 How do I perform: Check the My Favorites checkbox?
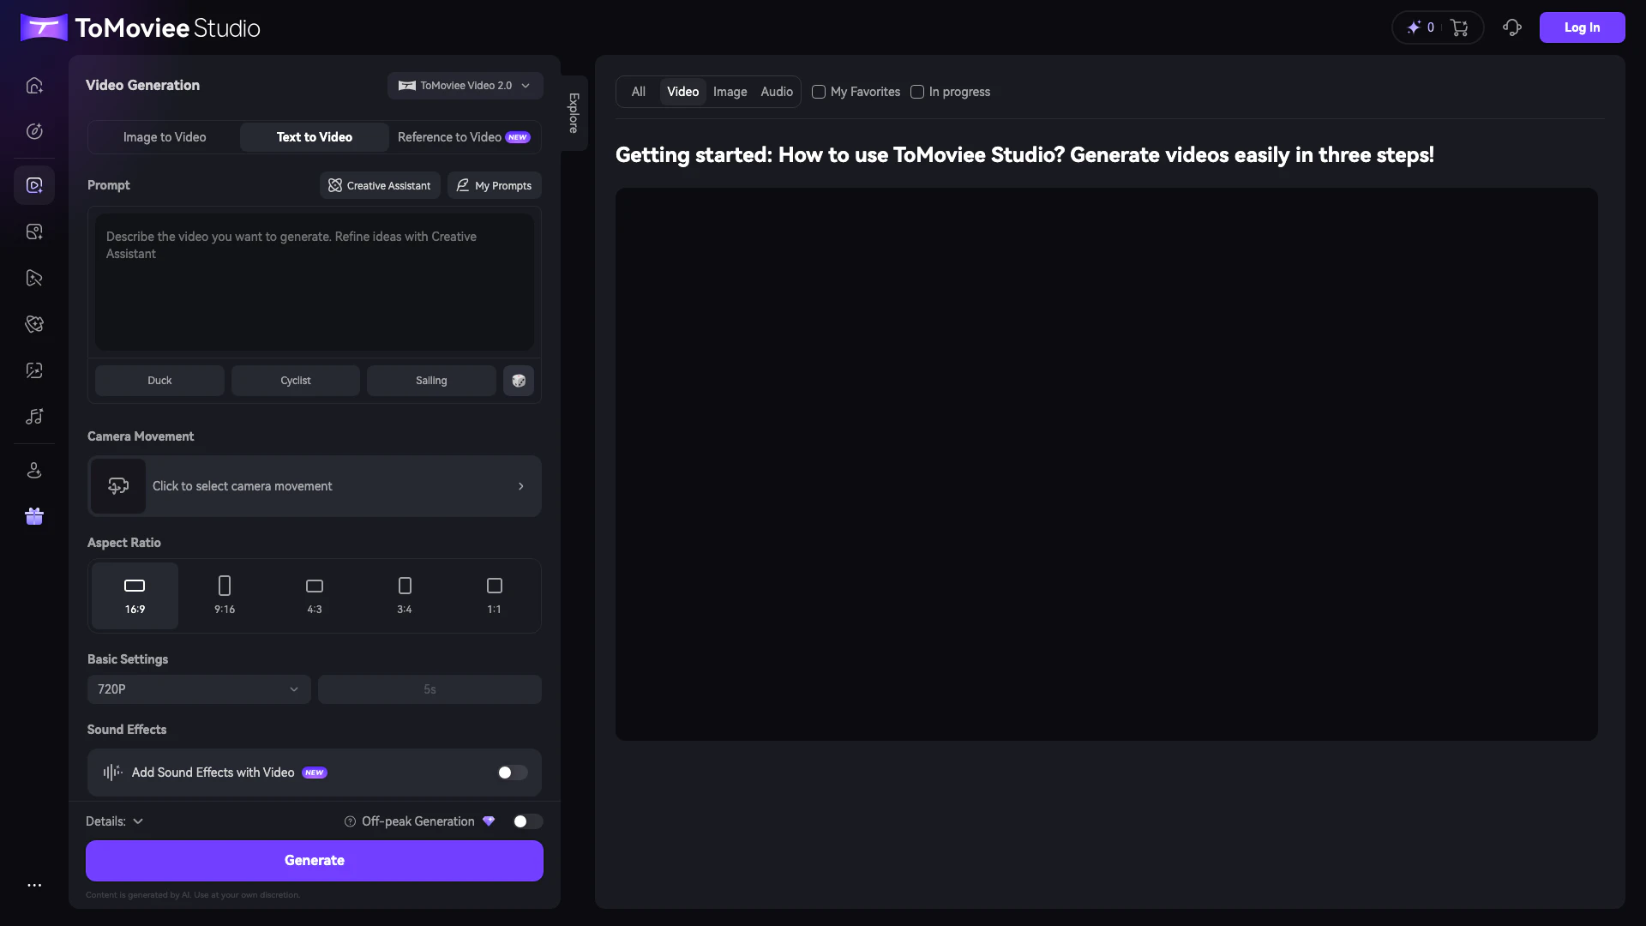(819, 92)
